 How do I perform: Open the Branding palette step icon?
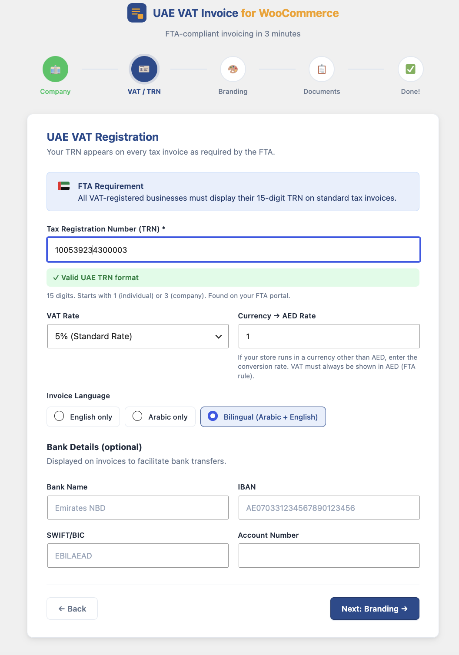(233, 69)
